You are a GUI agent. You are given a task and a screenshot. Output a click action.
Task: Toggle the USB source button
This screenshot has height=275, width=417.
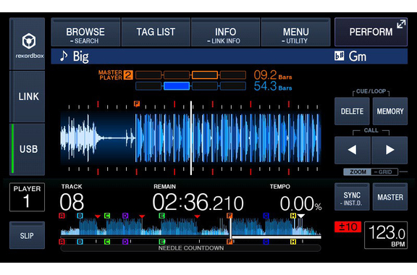27,149
